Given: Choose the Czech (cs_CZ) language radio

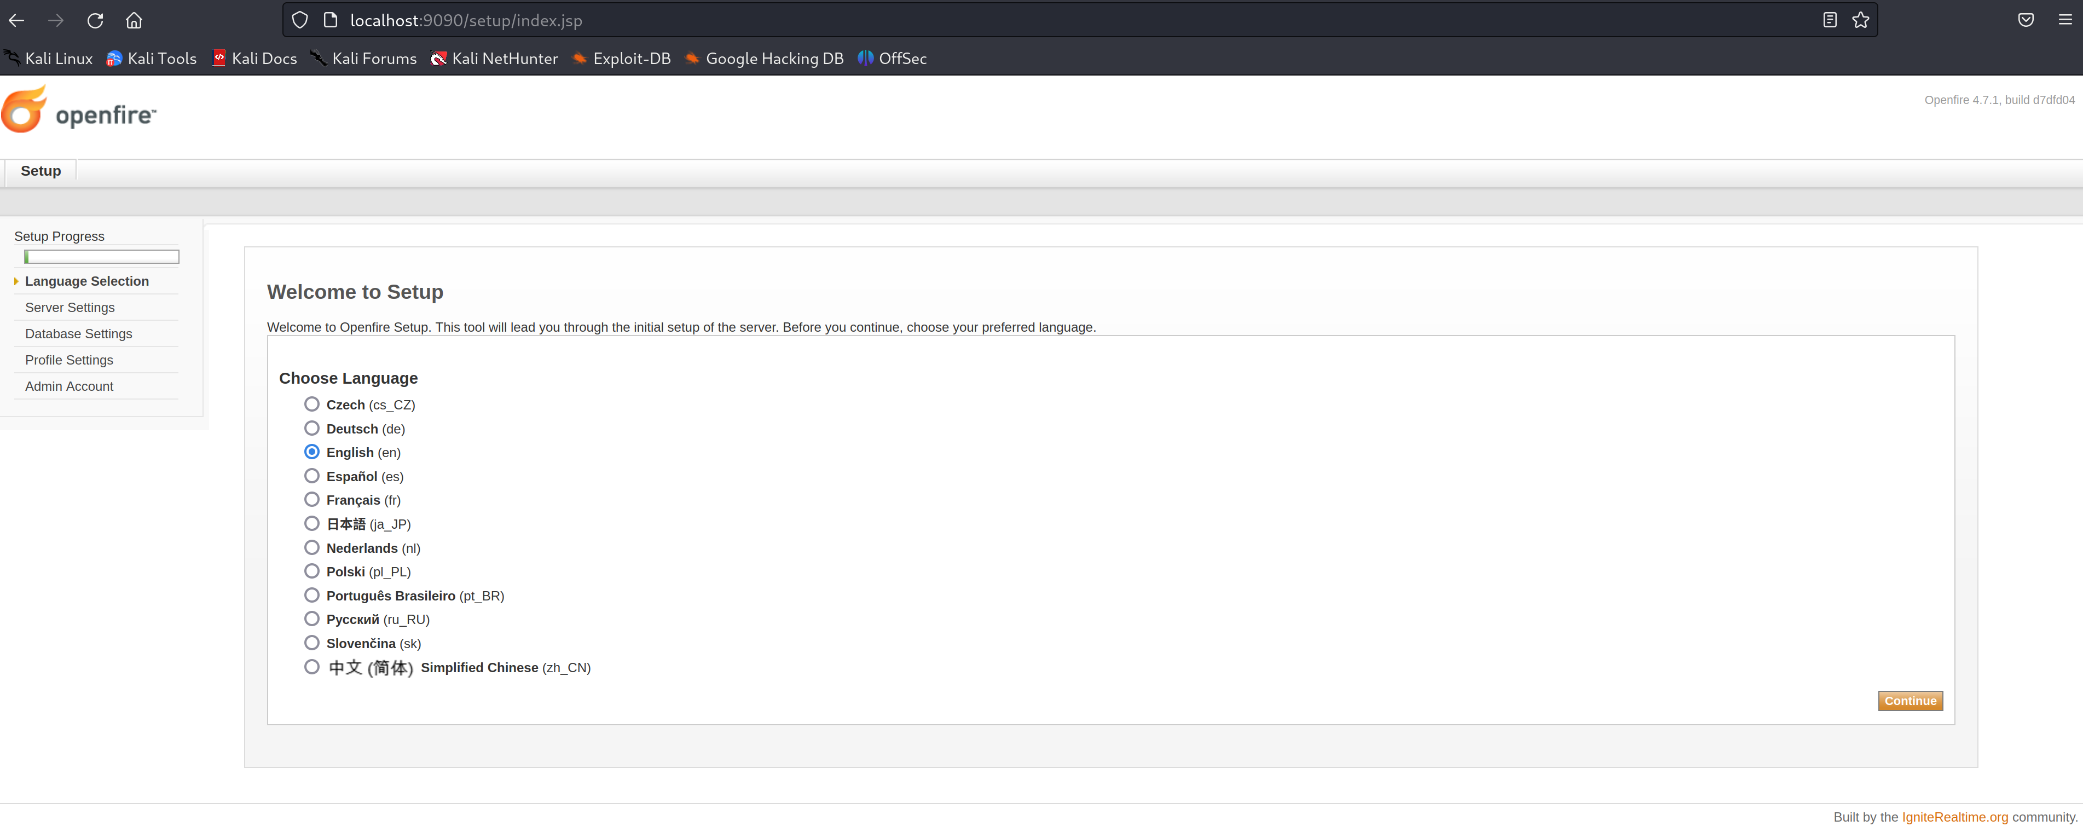Looking at the screenshot, I should tap(312, 405).
